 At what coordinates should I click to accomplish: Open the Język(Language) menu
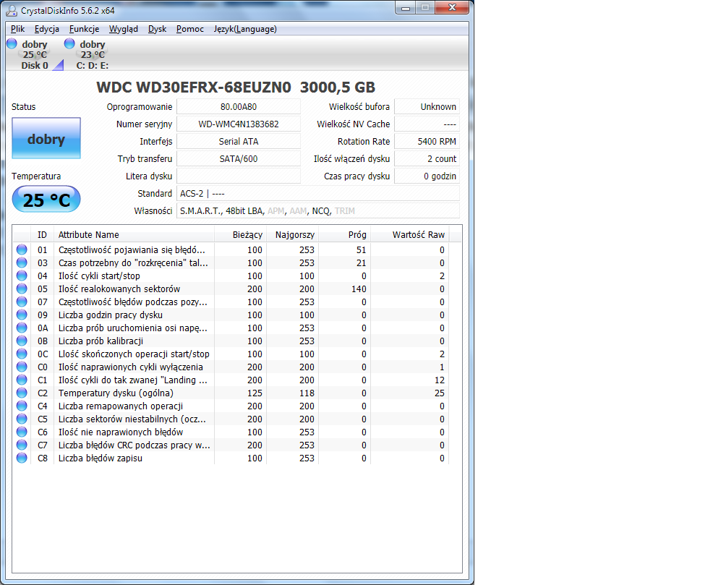[245, 29]
